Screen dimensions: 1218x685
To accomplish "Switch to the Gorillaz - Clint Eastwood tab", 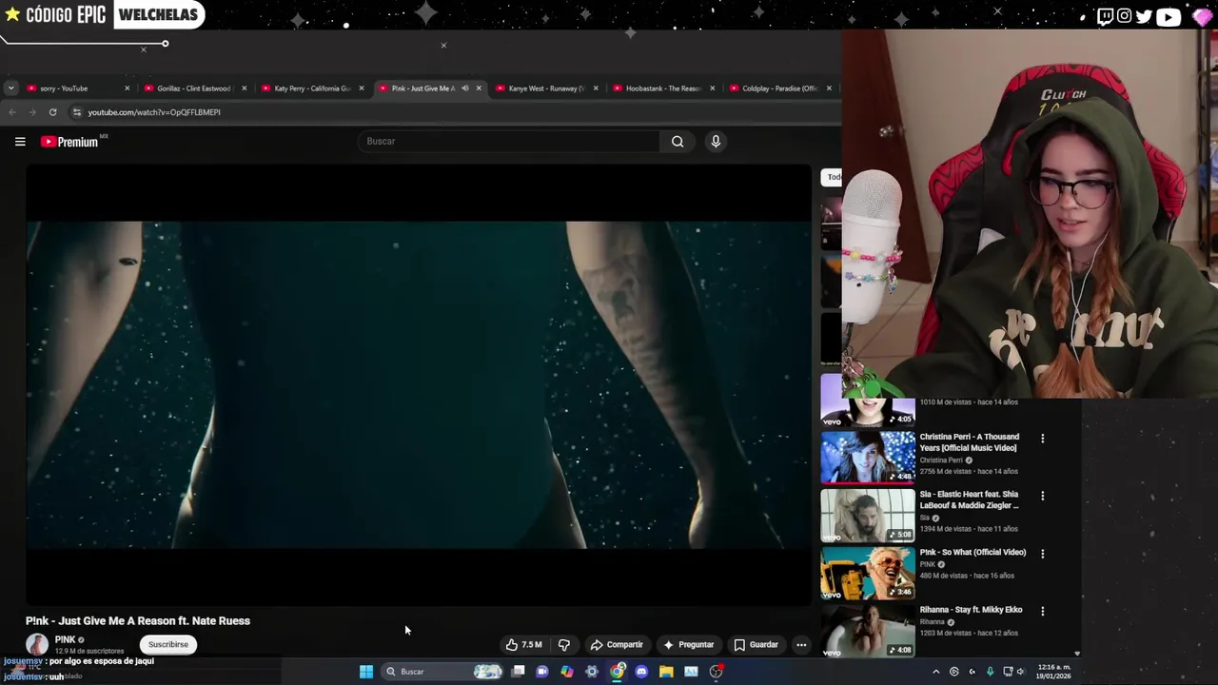I will point(194,88).
